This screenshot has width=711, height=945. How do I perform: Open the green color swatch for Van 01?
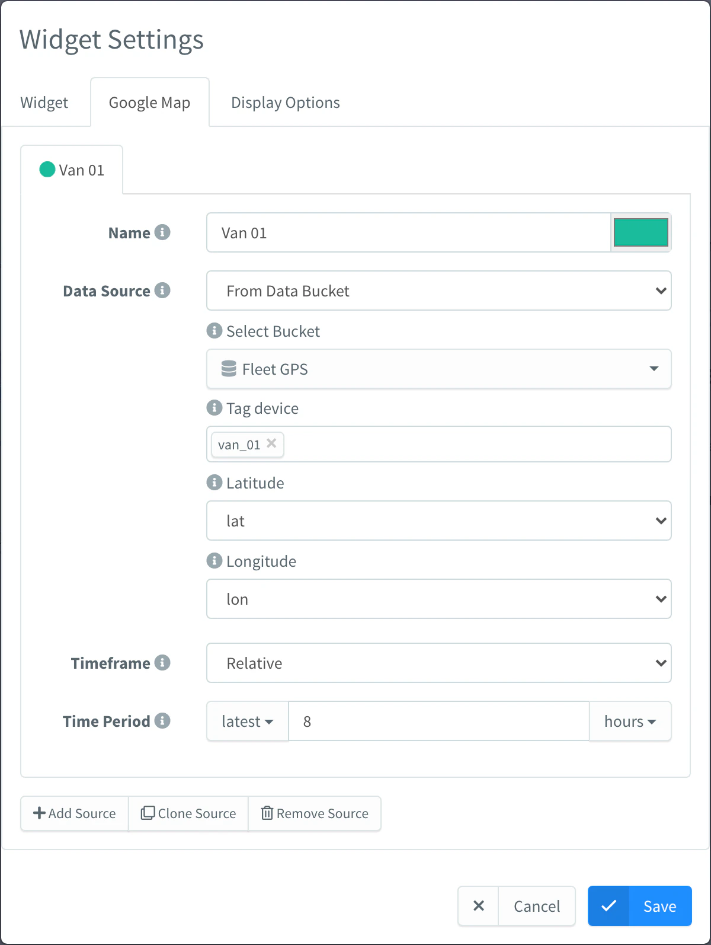(x=641, y=232)
